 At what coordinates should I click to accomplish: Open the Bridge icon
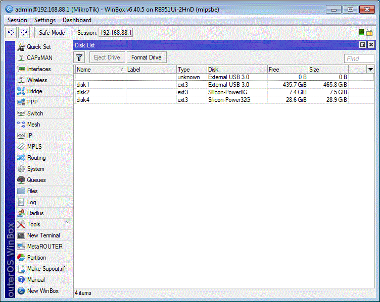pos(21,91)
